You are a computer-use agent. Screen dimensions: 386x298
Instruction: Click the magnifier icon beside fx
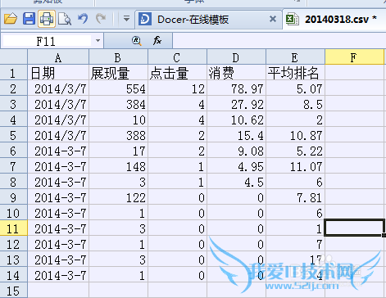136,41
